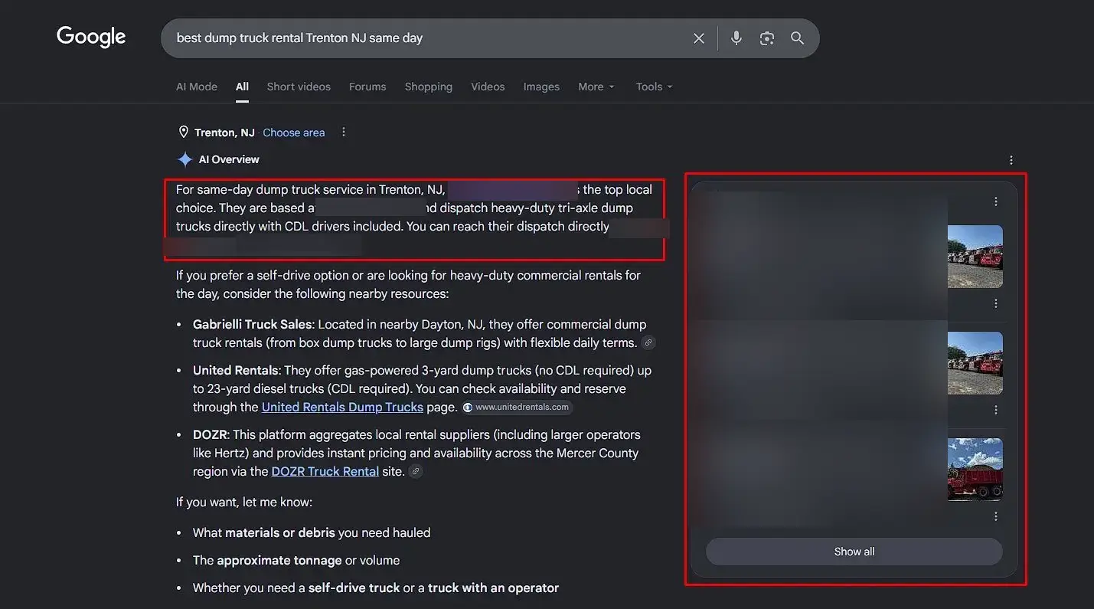1094x609 pixels.
Task: Switch to the AI Mode tab
Action: (197, 87)
